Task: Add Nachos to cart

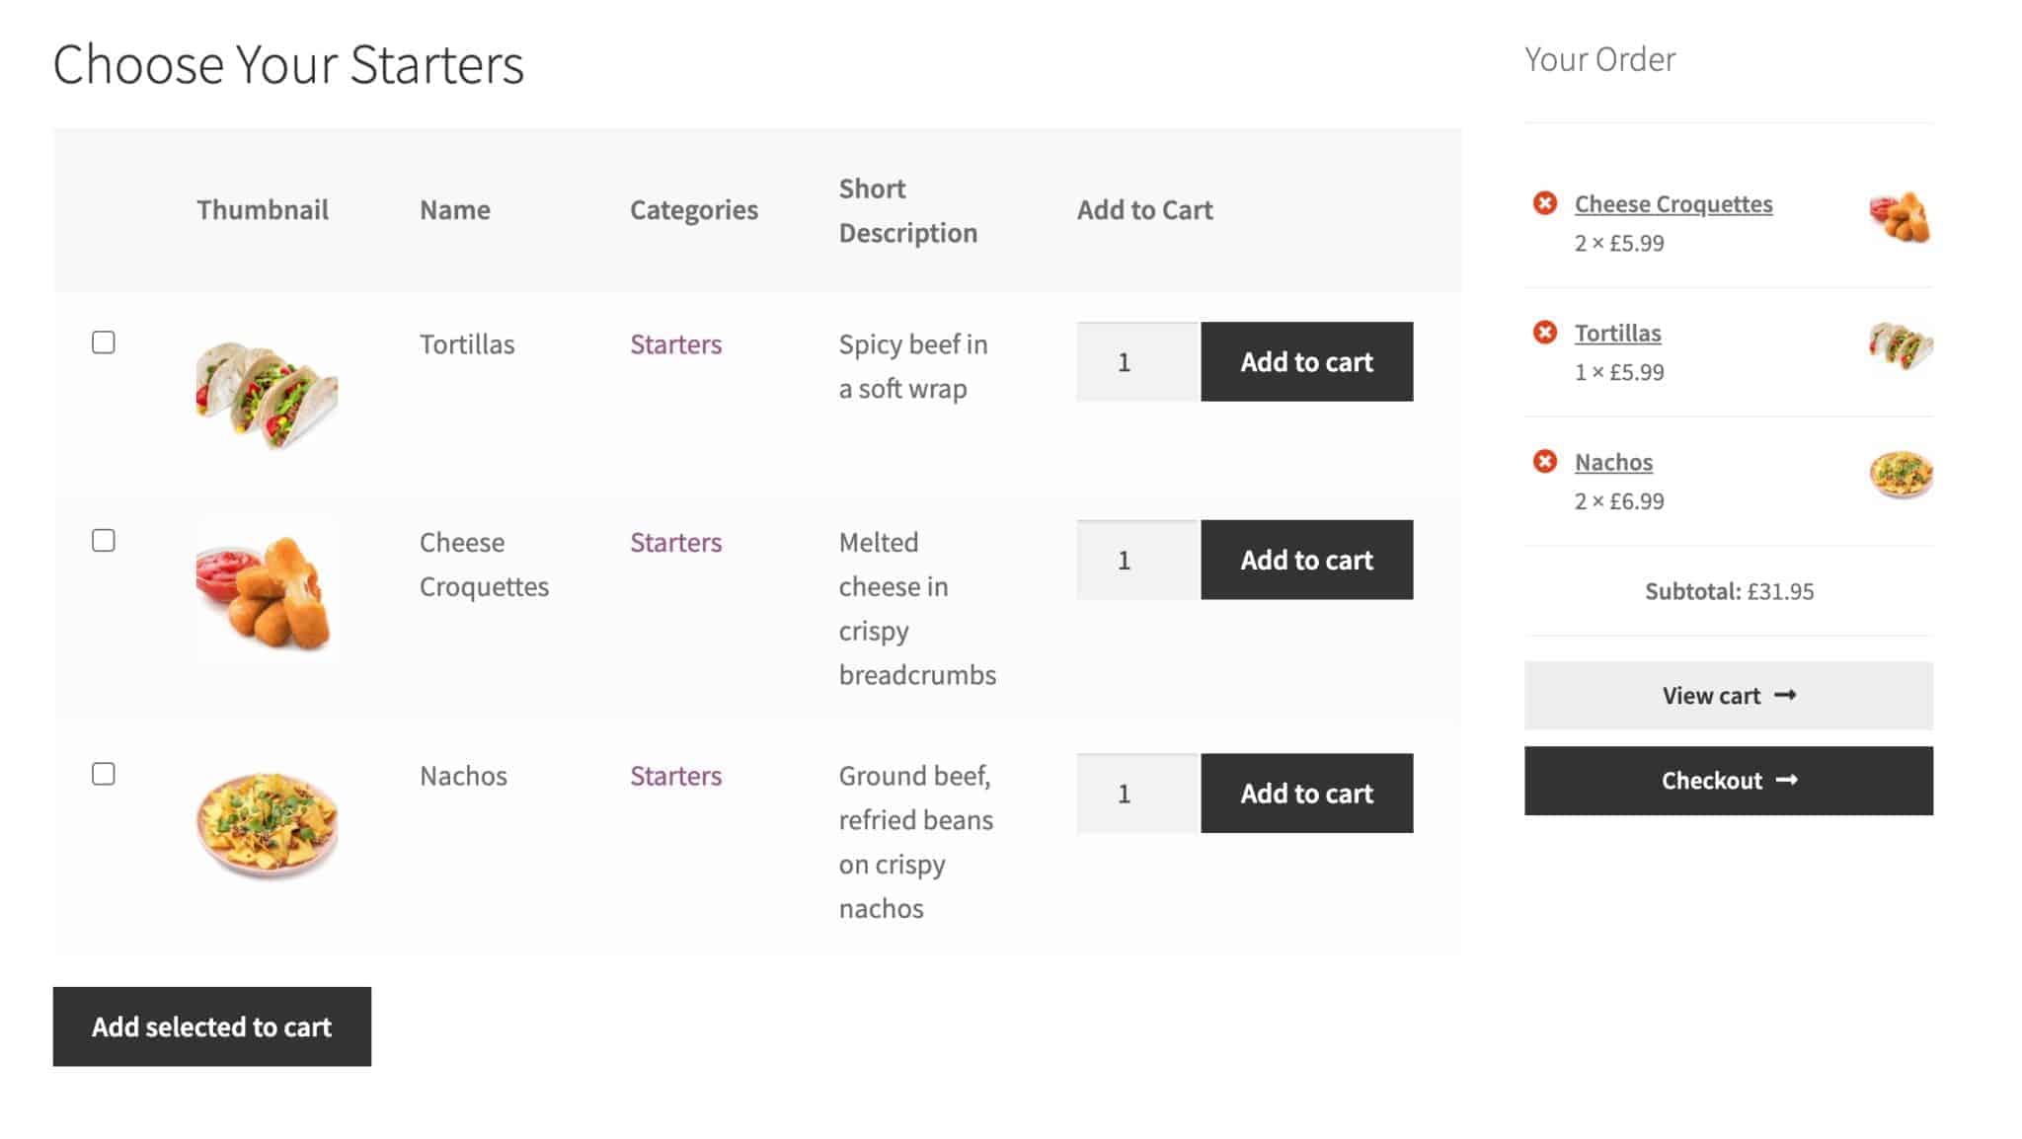Action: coord(1305,793)
